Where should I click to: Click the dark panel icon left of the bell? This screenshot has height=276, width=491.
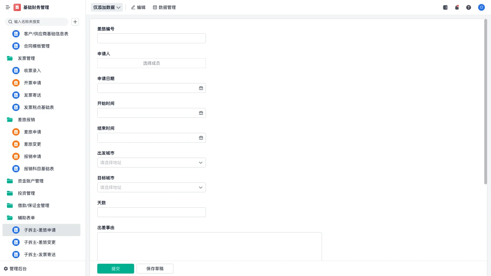(x=445, y=7)
